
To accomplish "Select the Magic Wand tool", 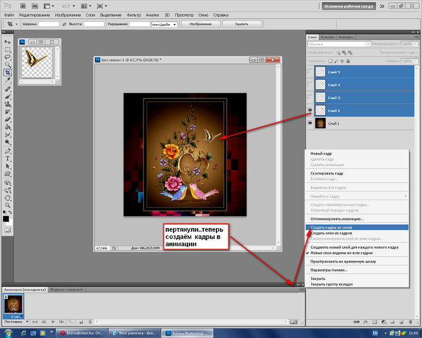I will pyautogui.click(x=7, y=65).
